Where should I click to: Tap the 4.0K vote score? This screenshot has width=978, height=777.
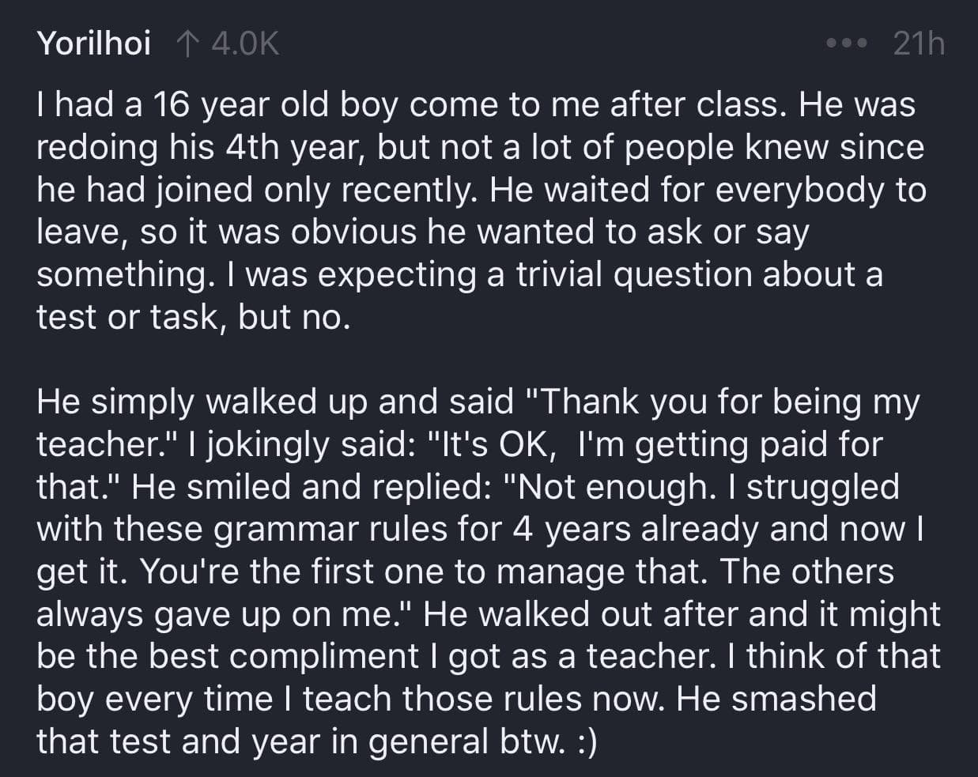[x=245, y=43]
